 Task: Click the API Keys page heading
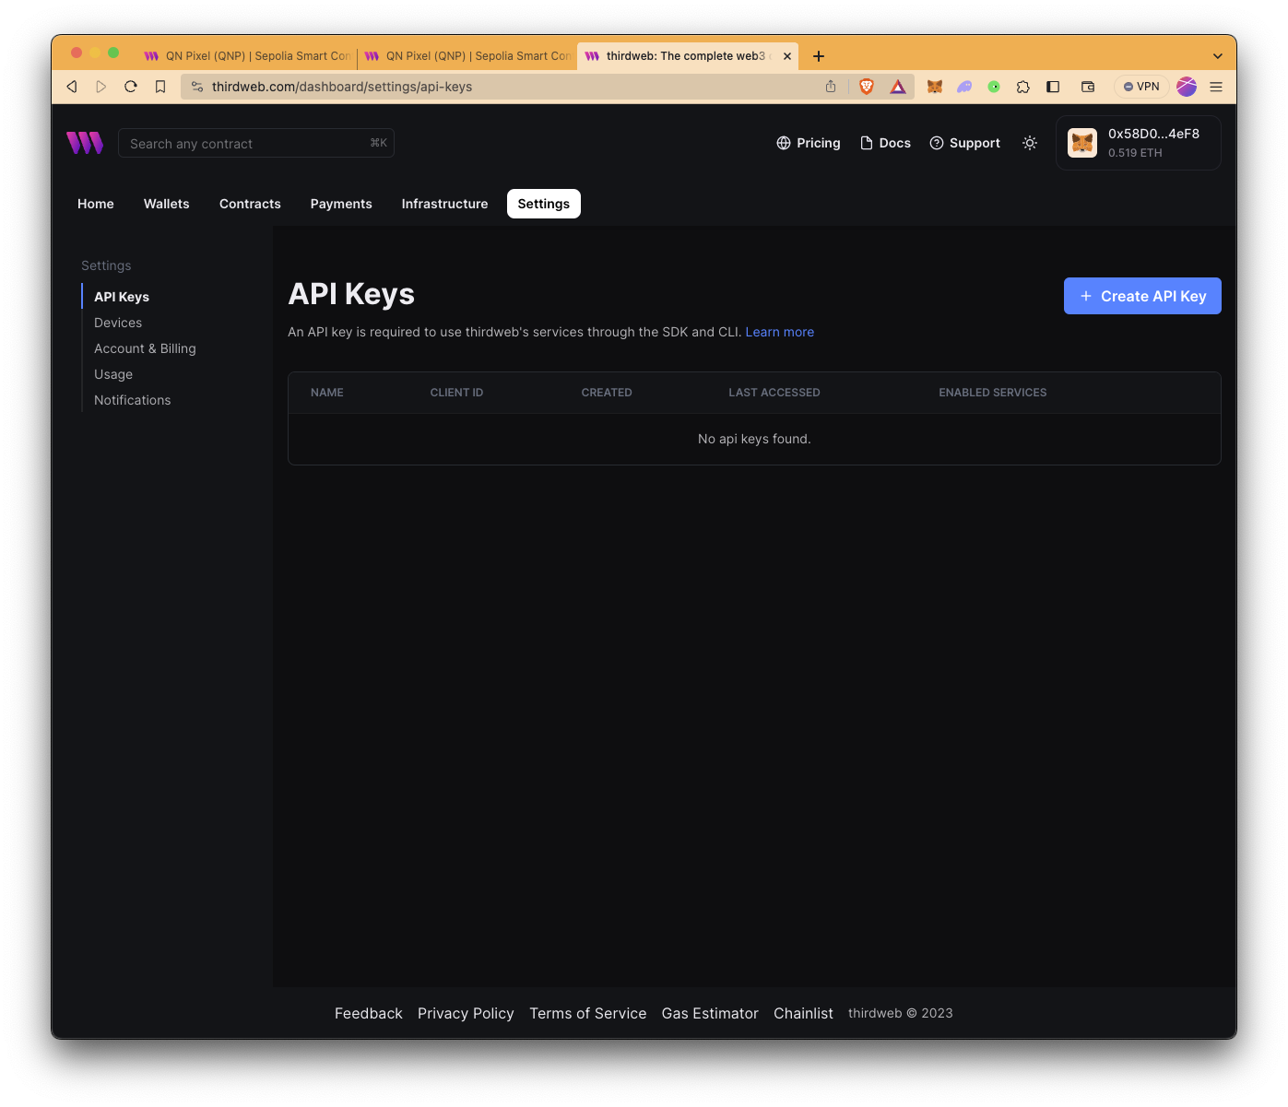click(x=351, y=294)
